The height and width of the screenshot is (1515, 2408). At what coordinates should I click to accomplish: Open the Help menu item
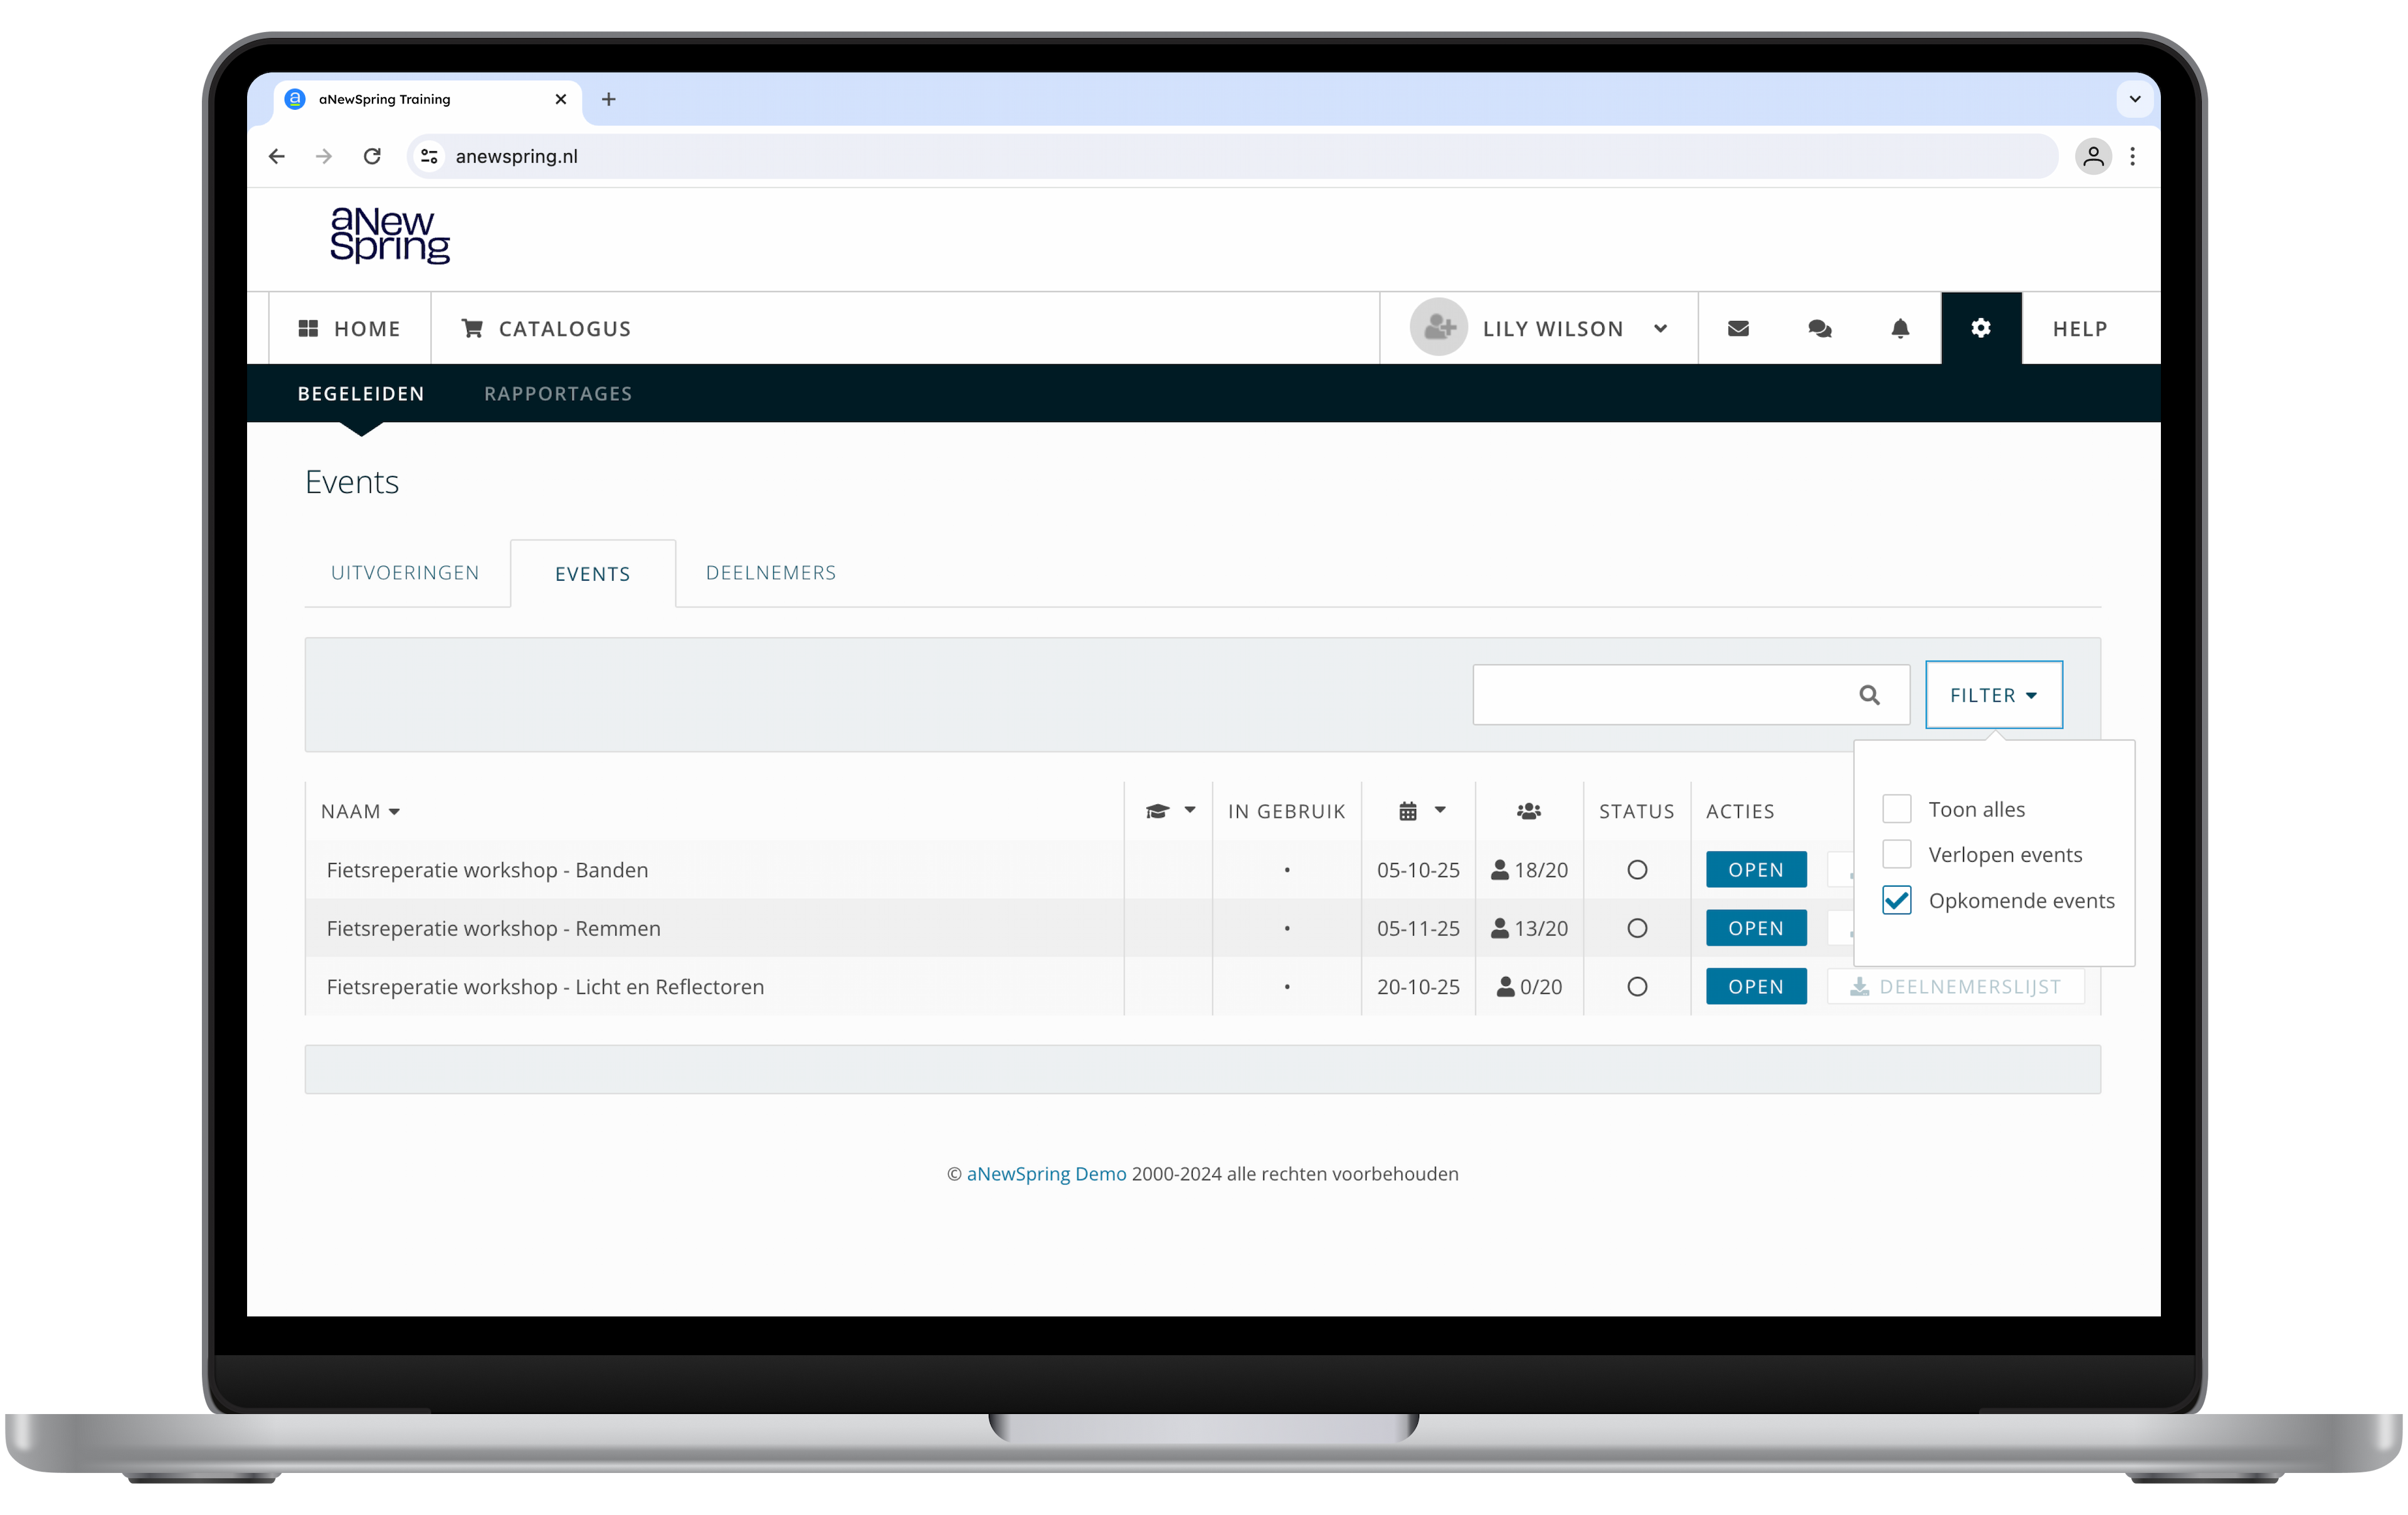(2080, 329)
